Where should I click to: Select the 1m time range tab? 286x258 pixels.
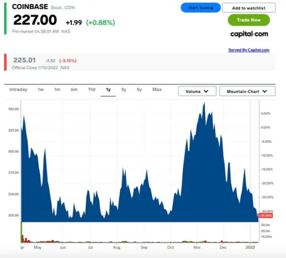click(x=57, y=90)
